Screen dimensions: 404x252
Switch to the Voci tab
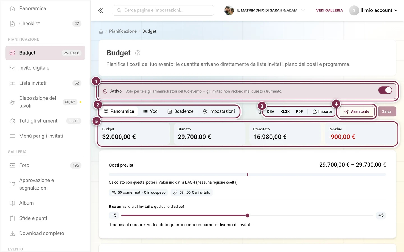151,111
